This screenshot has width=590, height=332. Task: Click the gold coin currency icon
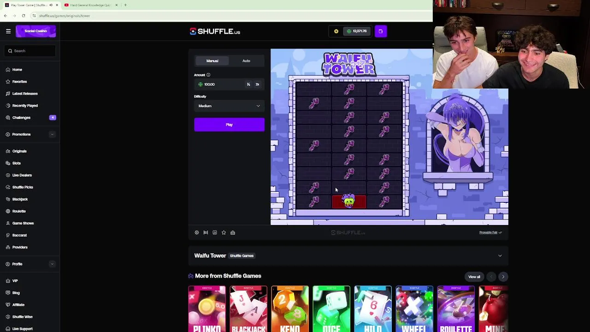pos(336,31)
